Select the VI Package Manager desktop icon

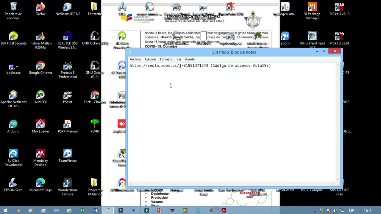pos(312,11)
